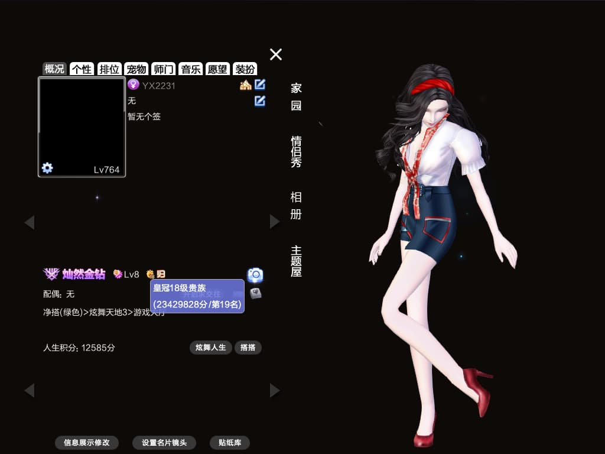Click the profile avatar picture frame
This screenshot has width=605, height=454.
[82, 127]
